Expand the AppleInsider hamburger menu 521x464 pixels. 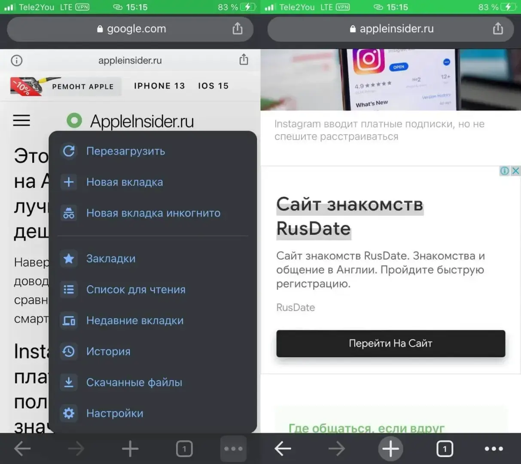(x=21, y=121)
